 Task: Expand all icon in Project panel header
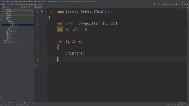click(24, 7)
